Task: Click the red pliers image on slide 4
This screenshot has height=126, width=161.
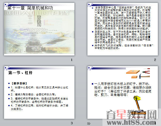Action: coord(146,72)
